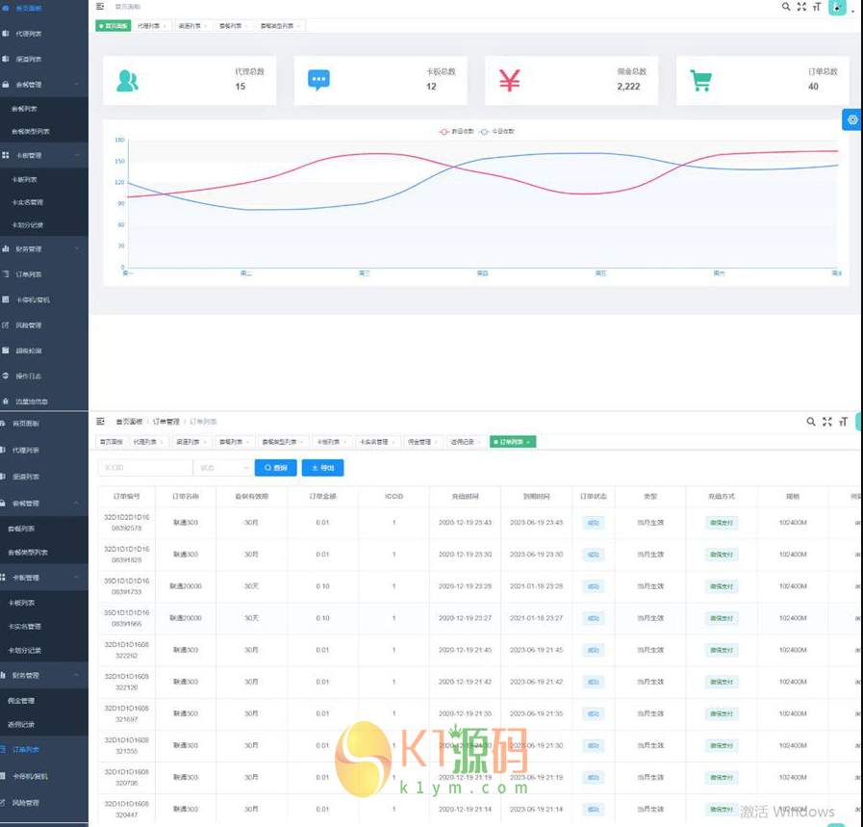The image size is (863, 827).
Task: Click the blue 查询 search button
Action: coord(275,468)
